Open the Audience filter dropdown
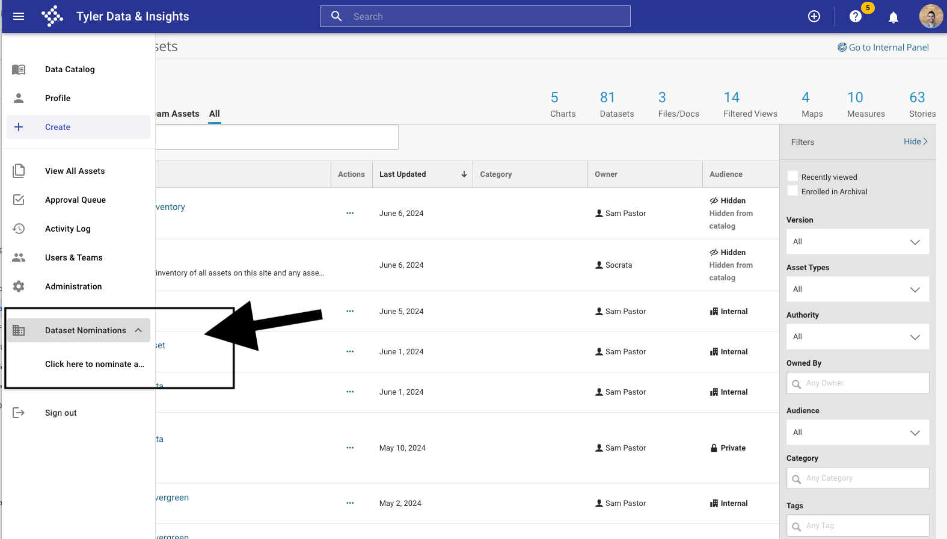 [857, 433]
